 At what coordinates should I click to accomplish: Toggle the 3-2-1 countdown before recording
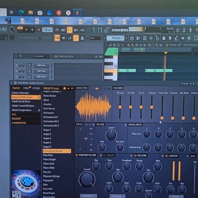point(70,30)
